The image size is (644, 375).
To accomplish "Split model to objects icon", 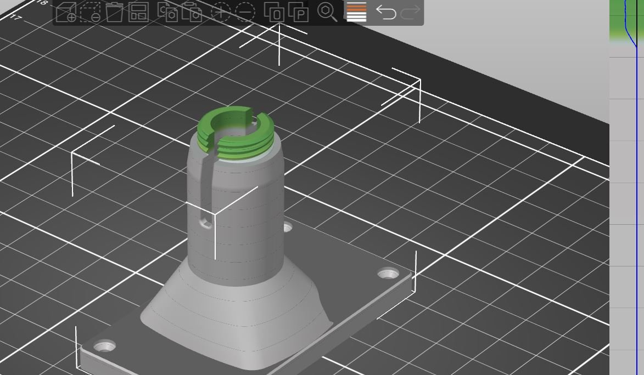I will (274, 13).
